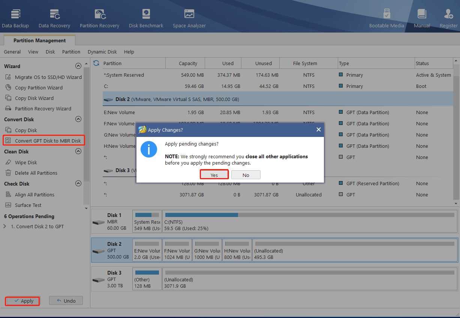Image resolution: width=460 pixels, height=318 pixels.
Task: Select Disk 3 unallocated 3071.9 GB block
Action: click(309, 279)
